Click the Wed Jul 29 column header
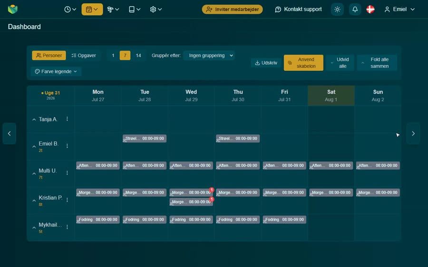The image size is (428, 267). (x=191, y=95)
